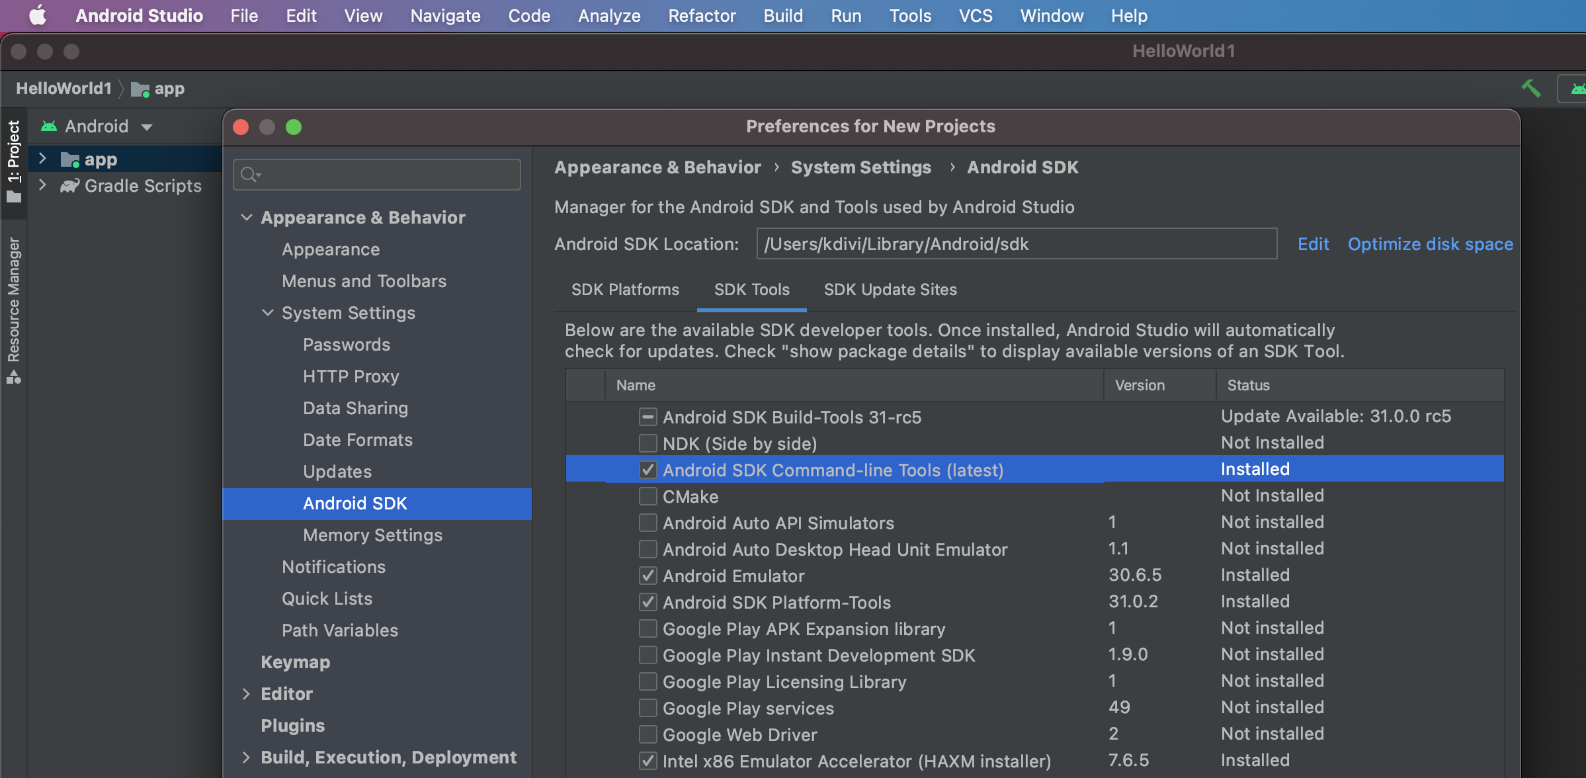Viewport: 1586px width, 778px height.
Task: Open the Build menu
Action: point(783,15)
